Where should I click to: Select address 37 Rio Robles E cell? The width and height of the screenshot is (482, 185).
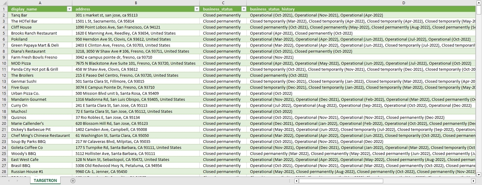click(x=136, y=117)
